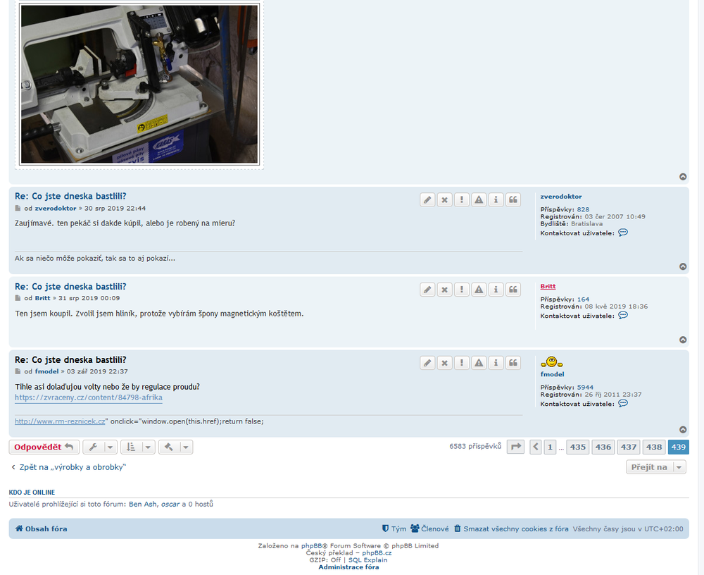Click the warning triangle icon on zverodoktor's post

pos(479,199)
